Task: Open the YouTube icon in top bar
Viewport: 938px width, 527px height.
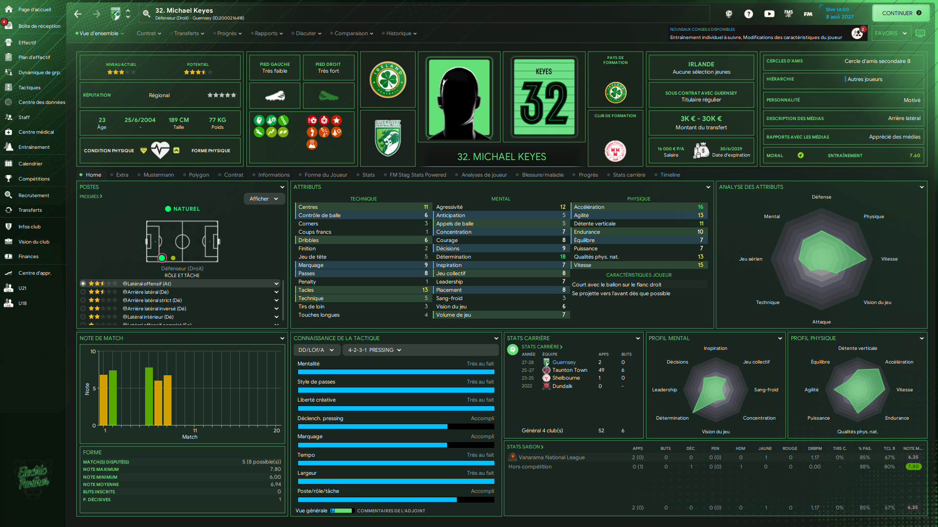Action: pos(769,14)
